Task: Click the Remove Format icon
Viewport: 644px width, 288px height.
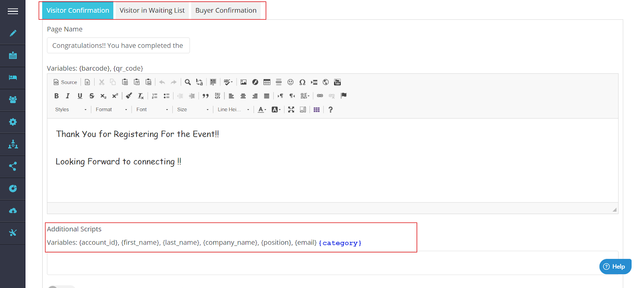Action: [140, 96]
